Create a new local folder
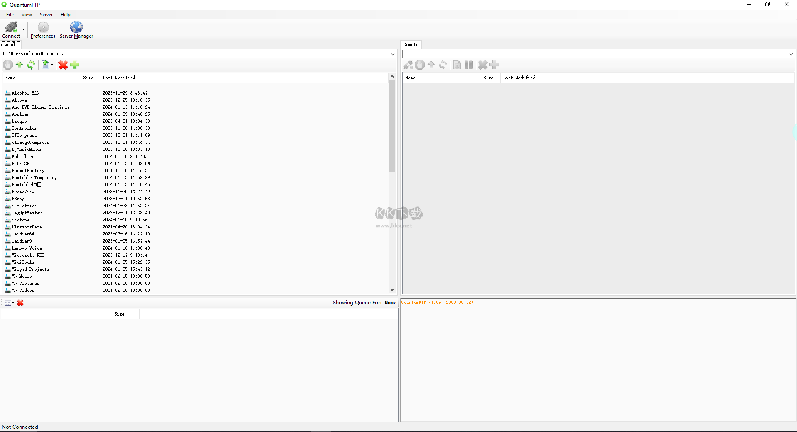 (x=75, y=65)
